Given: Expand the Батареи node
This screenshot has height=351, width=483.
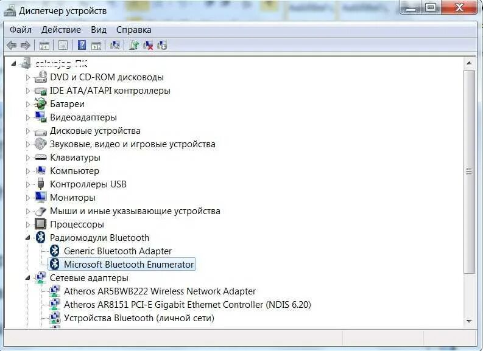Looking at the screenshot, I should click(28, 104).
